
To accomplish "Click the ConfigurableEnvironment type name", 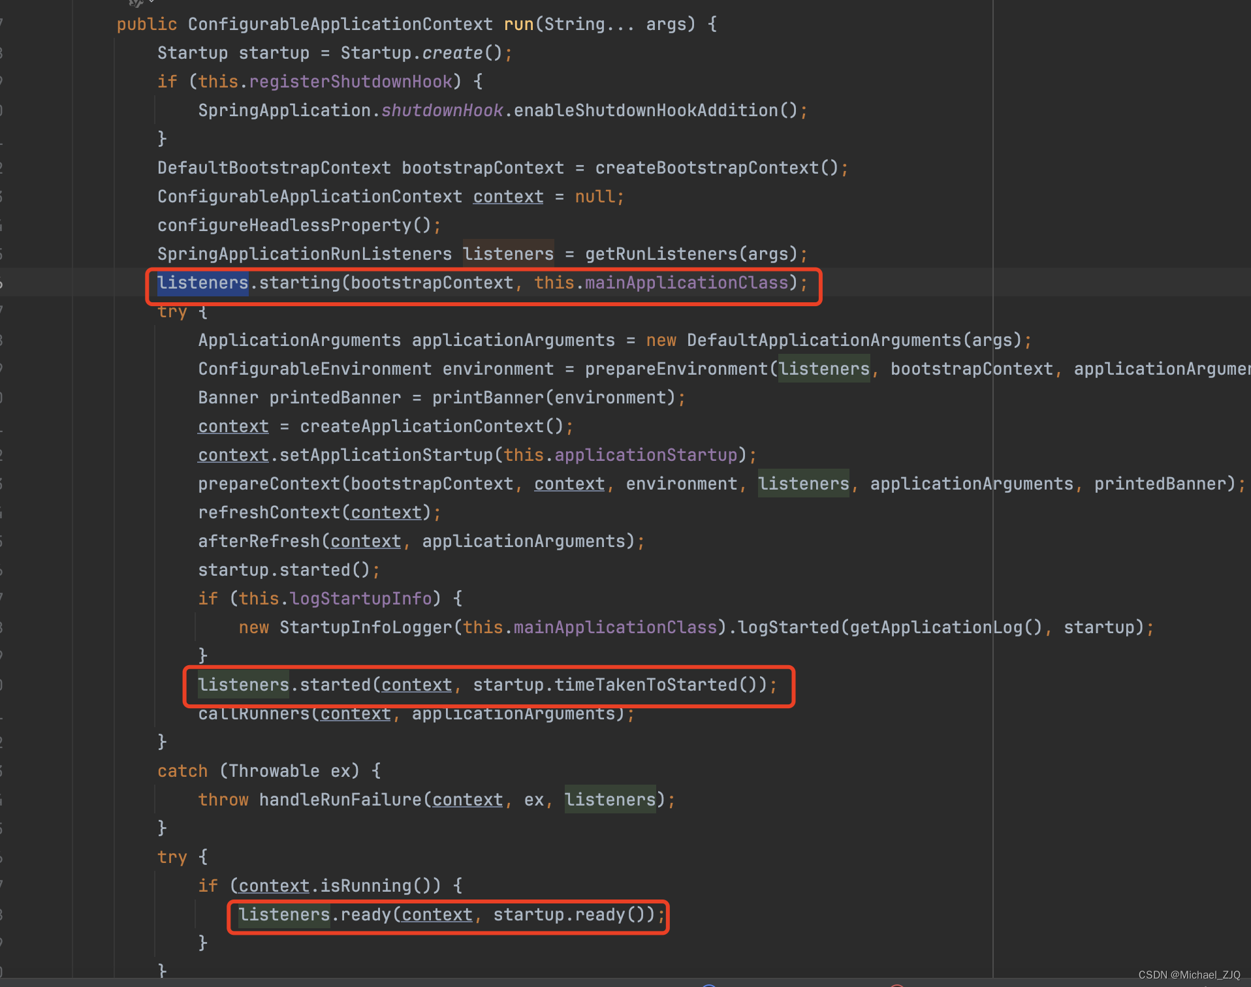I will pyautogui.click(x=315, y=369).
